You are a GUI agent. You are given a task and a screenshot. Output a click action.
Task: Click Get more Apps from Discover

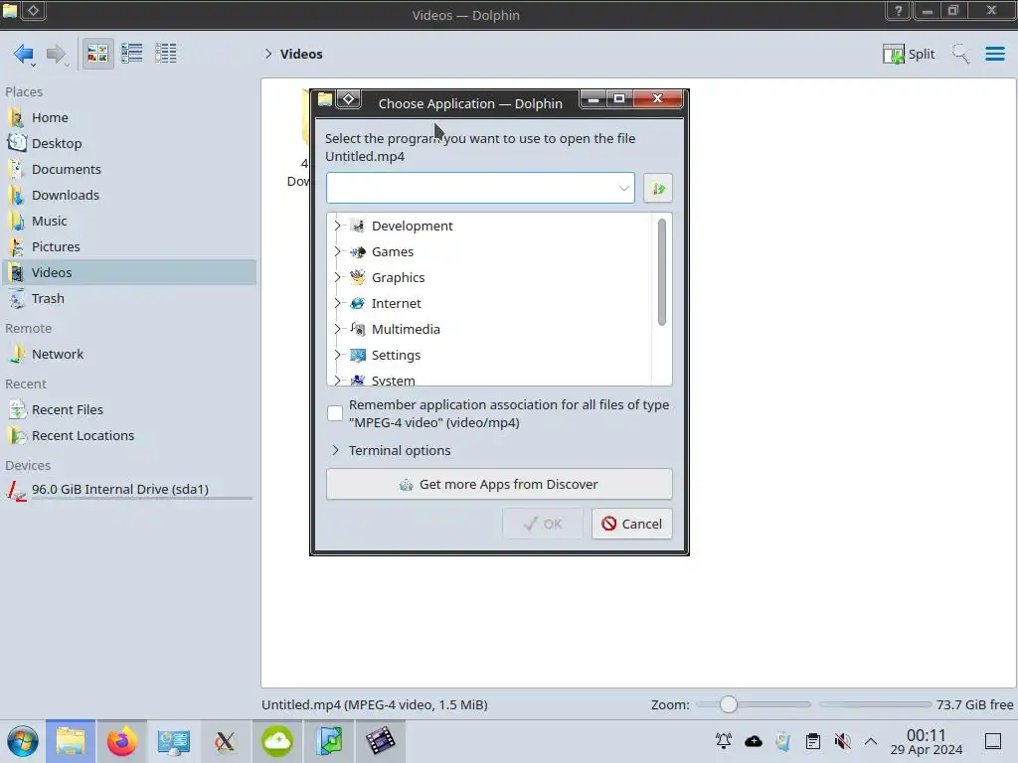[499, 484]
